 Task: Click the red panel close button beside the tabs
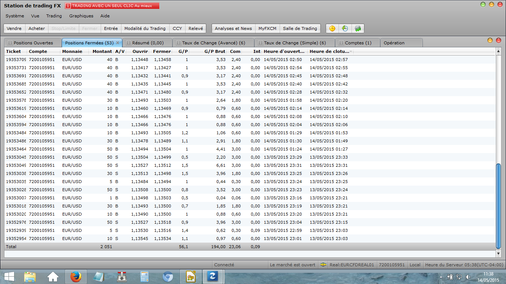point(498,40)
